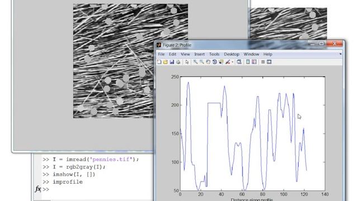358x201 pixels.
Task: Open the Edit menu in Figure 2
Action: click(172, 54)
